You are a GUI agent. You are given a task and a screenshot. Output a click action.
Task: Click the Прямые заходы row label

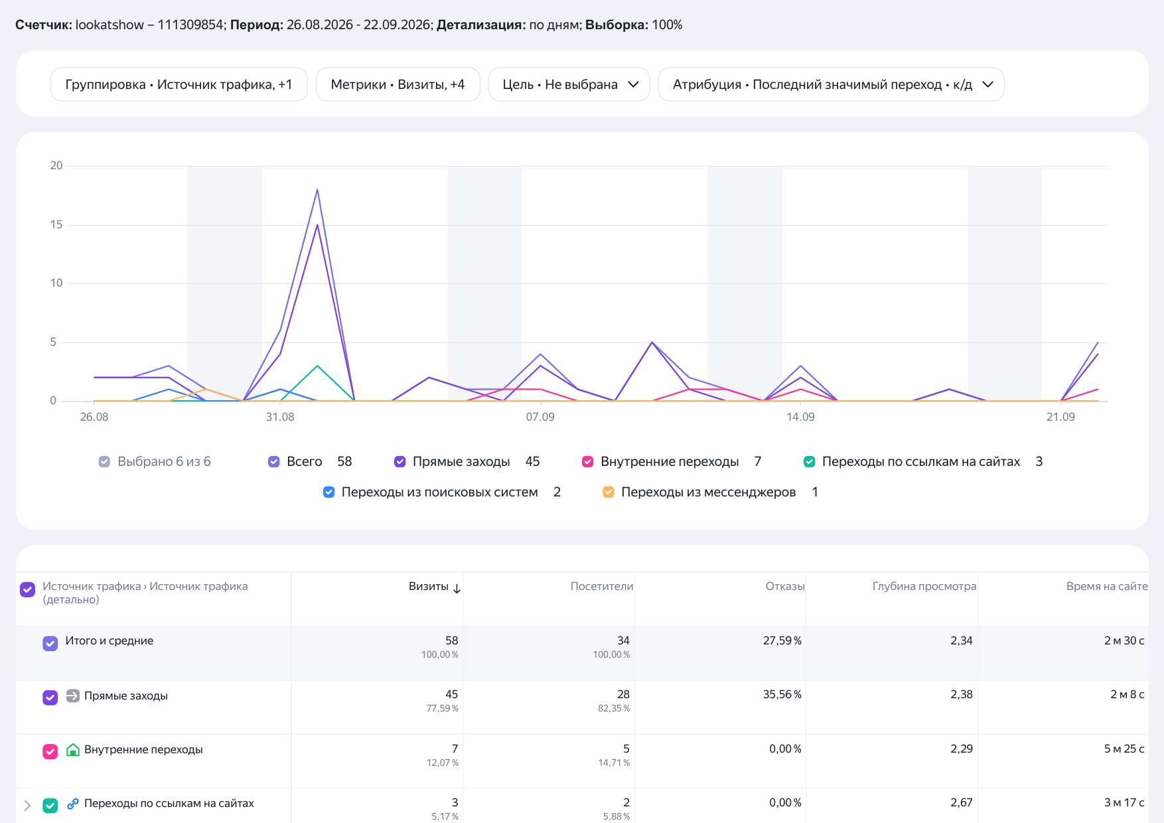(x=126, y=696)
